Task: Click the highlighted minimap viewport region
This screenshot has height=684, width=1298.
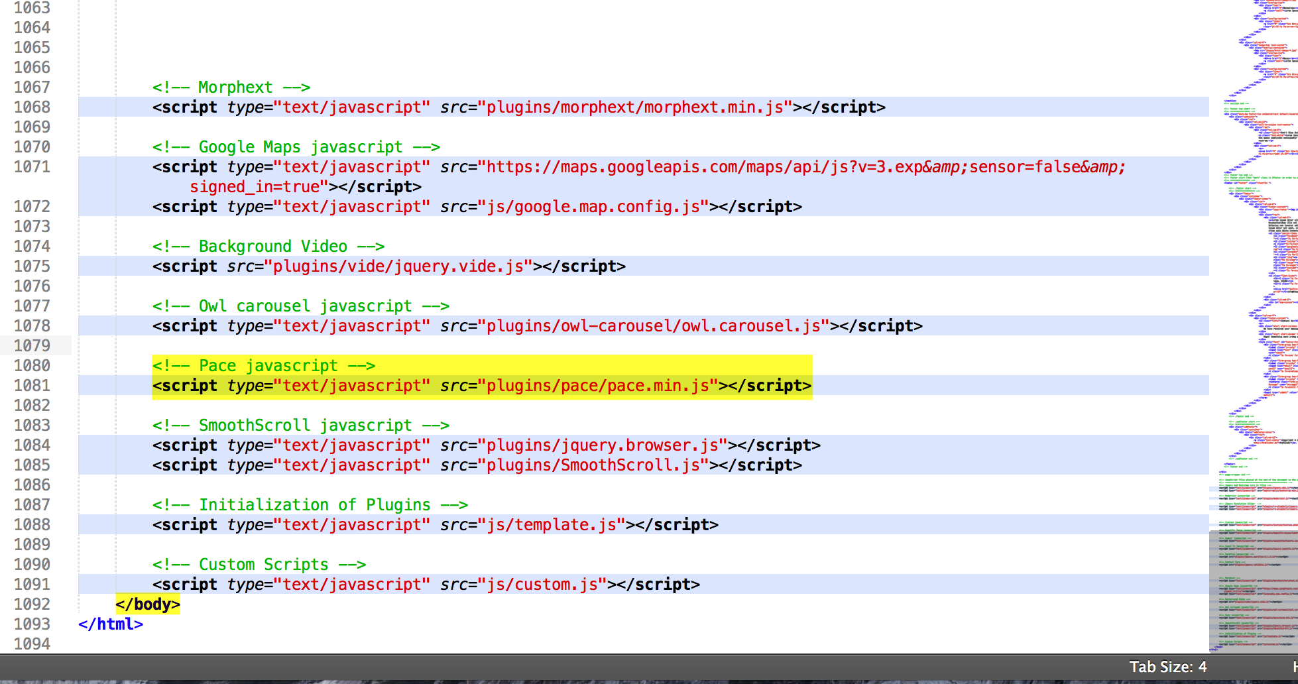Action: pos(1253,590)
